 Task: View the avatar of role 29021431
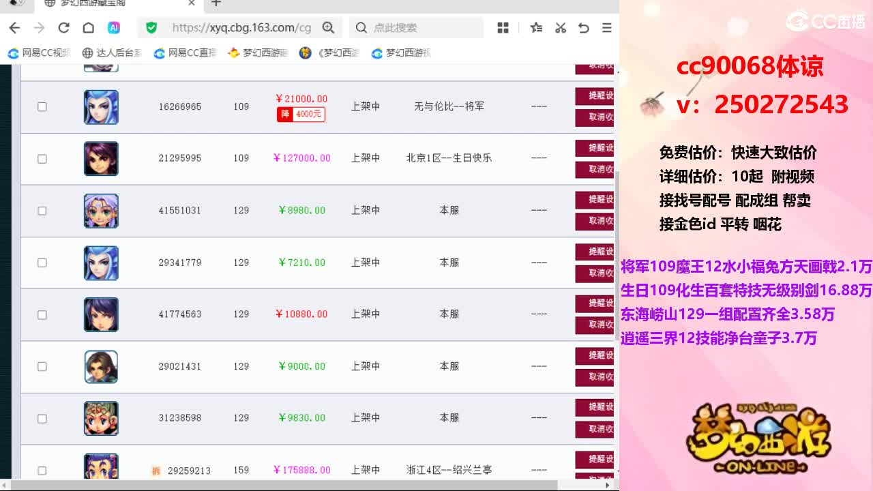(x=101, y=367)
